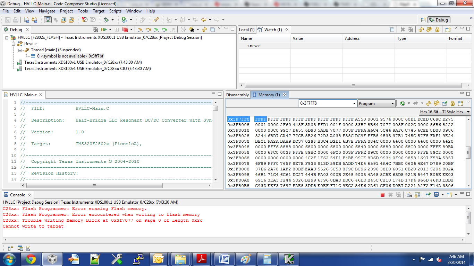Viewport: 474px width, 266px height.
Task: Close the Memory (1) tab
Action: (x=285, y=95)
